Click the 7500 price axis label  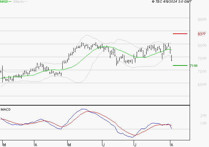pyautogui.click(x=202, y=58)
